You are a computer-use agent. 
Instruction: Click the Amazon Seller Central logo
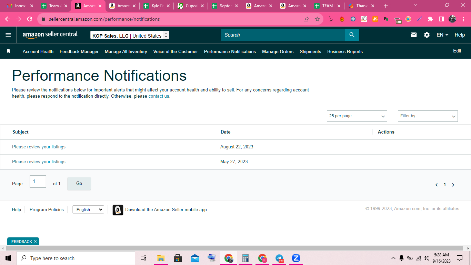(x=50, y=35)
